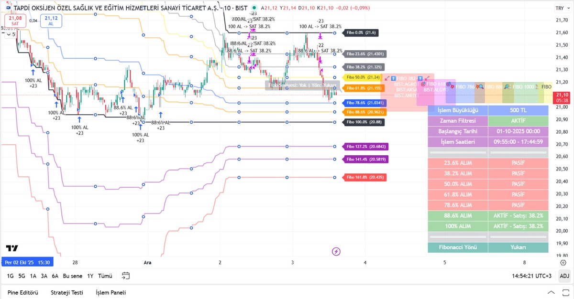The width and height of the screenshot is (574, 299).
Task: Click the Fibo 38.2% (21.325) label
Action: (364, 67)
